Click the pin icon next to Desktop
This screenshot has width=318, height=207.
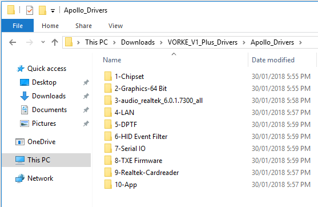coord(86,82)
